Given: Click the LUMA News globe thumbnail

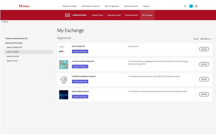Looking at the screenshot, I should coord(64,80).
